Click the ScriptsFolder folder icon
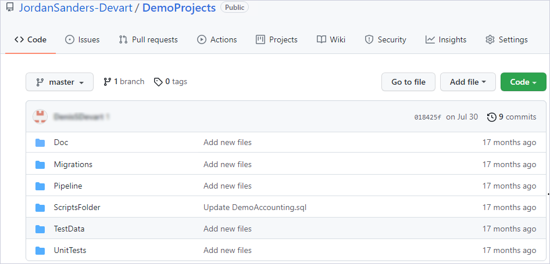The image size is (550, 264). (x=40, y=208)
